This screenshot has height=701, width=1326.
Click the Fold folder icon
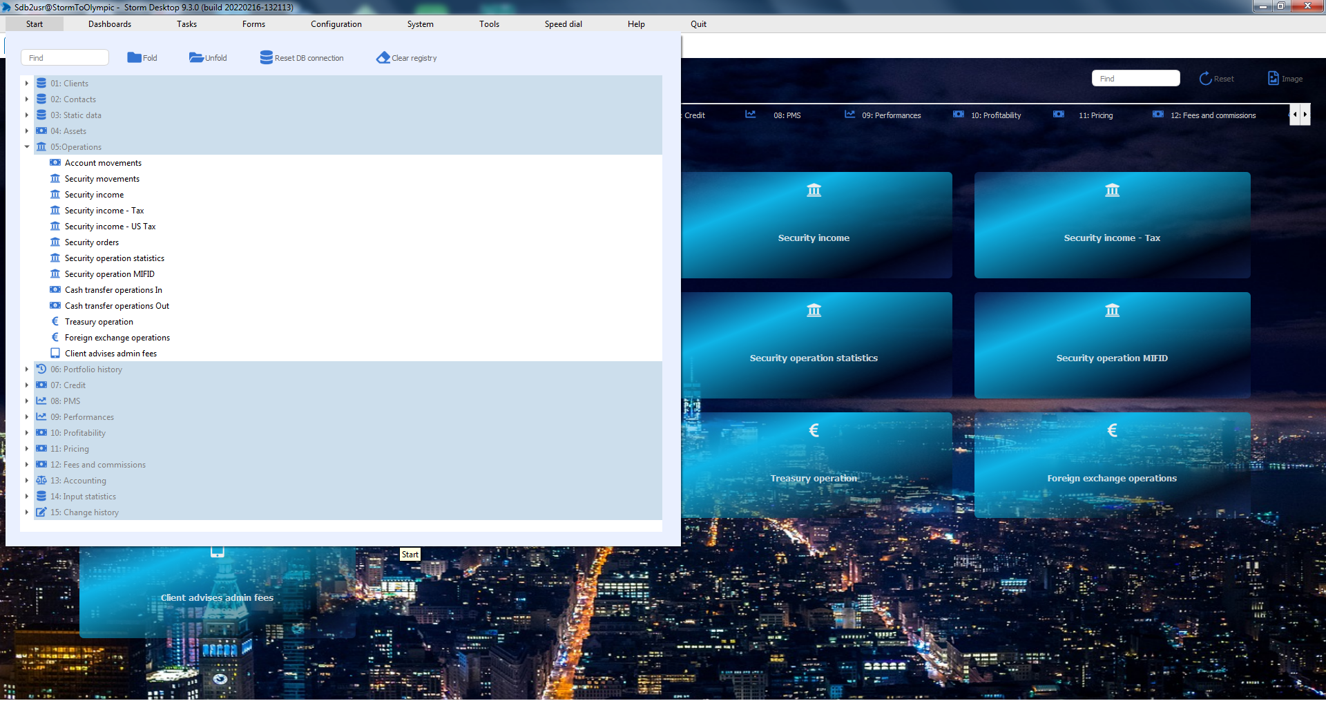(x=134, y=57)
